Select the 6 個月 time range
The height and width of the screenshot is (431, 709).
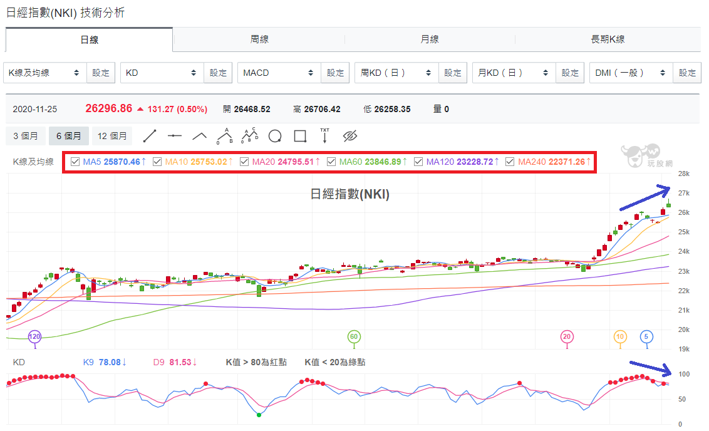coord(68,136)
